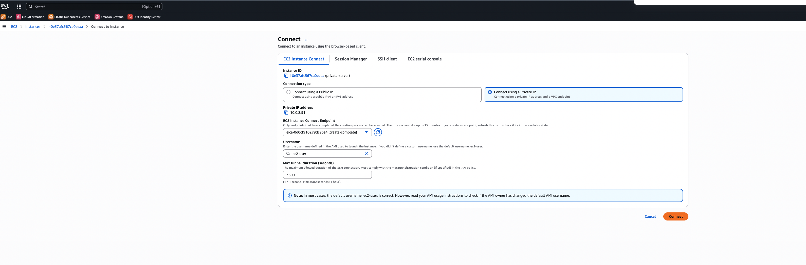The image size is (806, 265).
Task: Click the orange Connect button
Action: (x=675, y=217)
